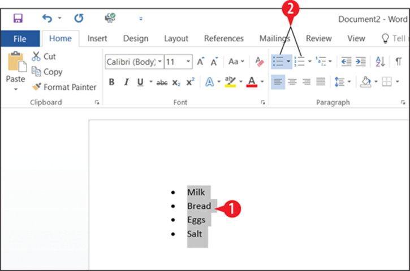Image resolution: width=410 pixels, height=271 pixels.
Task: Open the References tab
Action: click(224, 38)
